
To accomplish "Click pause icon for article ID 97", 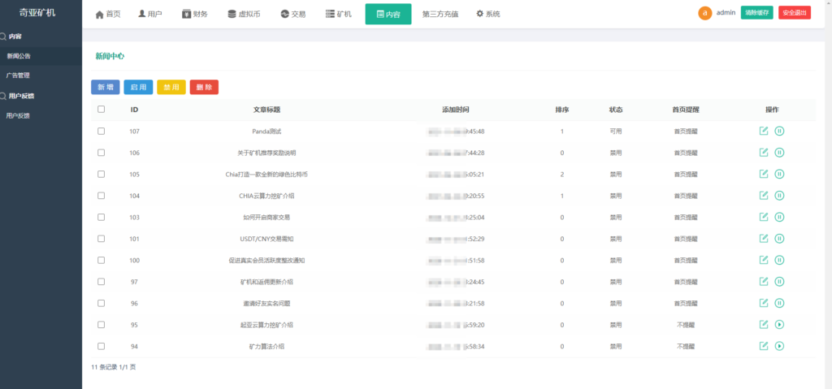I will [x=779, y=281].
